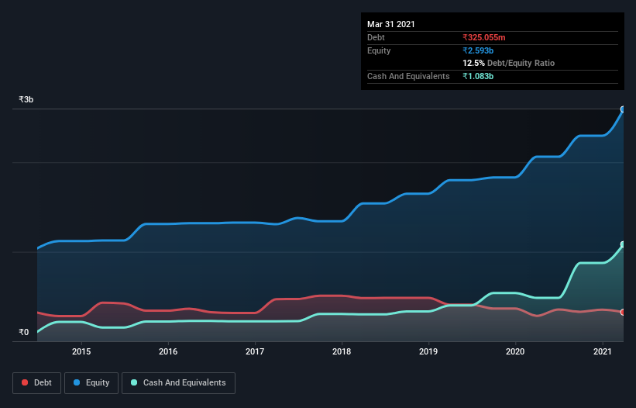This screenshot has height=408, width=636.
Task: Click the 2018 x-axis label
Action: (x=342, y=351)
